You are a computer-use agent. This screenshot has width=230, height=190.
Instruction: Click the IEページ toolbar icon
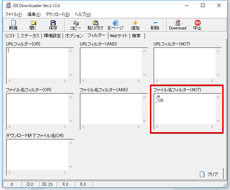[x=115, y=23]
